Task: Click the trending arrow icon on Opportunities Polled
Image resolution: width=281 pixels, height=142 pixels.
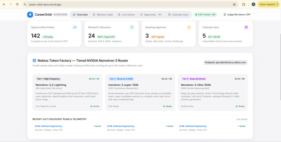Action: (x=75, y=27)
